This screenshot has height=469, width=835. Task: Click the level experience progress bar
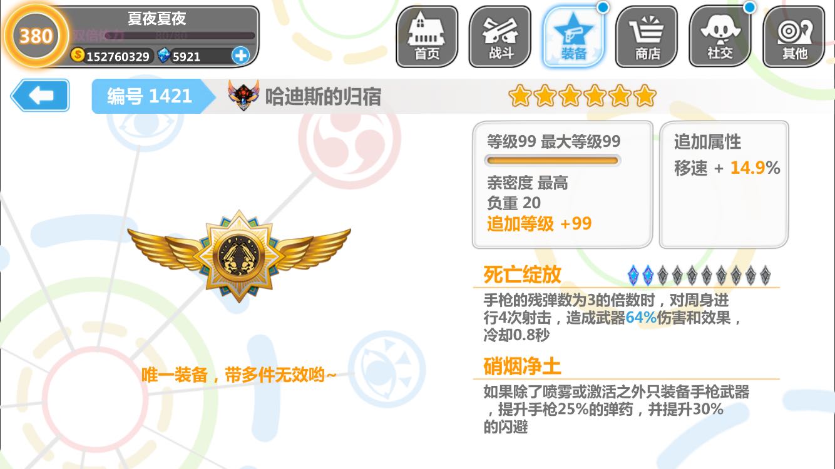[x=553, y=161]
